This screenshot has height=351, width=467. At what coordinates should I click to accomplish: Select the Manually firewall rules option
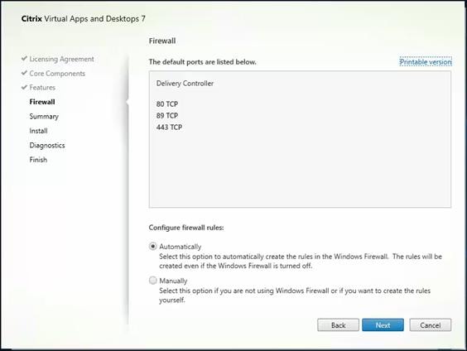(153, 281)
